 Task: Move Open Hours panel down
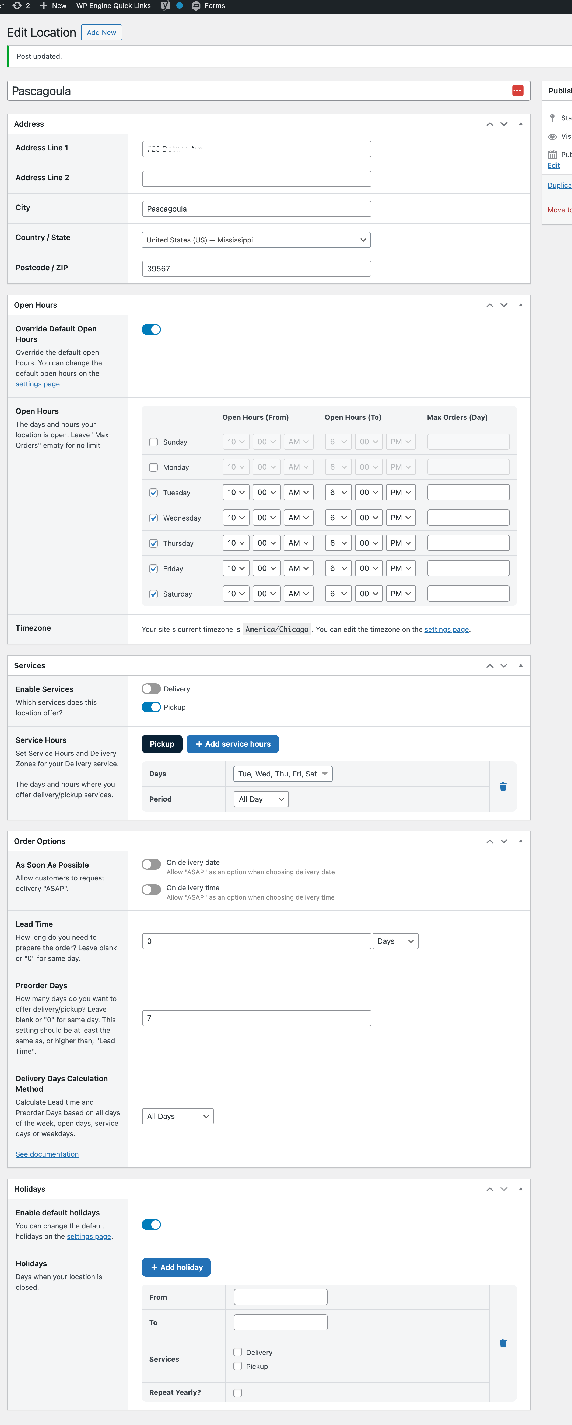coord(503,305)
